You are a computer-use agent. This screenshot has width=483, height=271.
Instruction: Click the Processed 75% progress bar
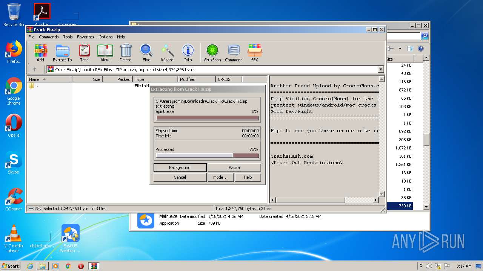pyautogui.click(x=208, y=155)
